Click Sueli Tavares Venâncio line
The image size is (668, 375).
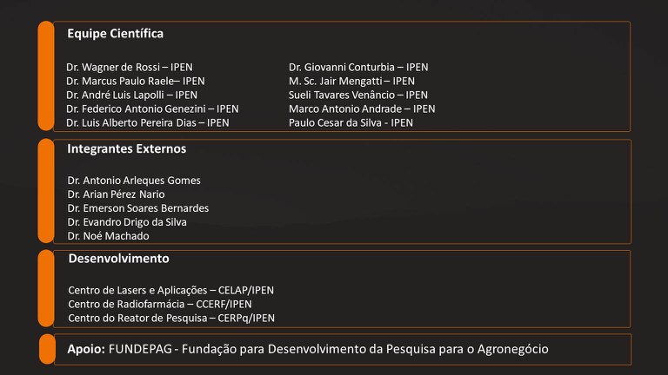coord(358,95)
